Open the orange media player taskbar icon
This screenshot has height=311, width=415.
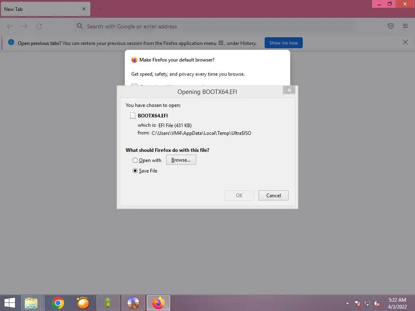[x=83, y=303]
